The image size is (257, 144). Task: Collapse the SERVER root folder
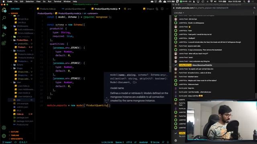[14, 13]
